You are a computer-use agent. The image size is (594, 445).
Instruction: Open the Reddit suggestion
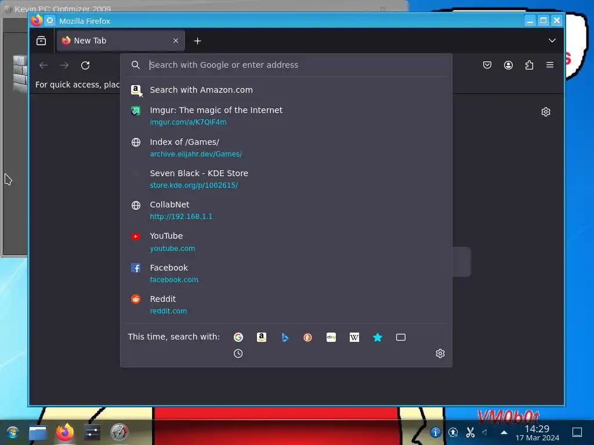click(x=287, y=305)
